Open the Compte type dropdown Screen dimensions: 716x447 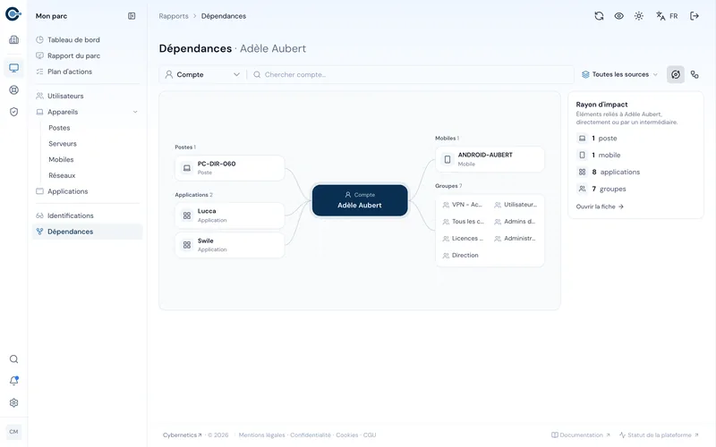[x=203, y=74]
